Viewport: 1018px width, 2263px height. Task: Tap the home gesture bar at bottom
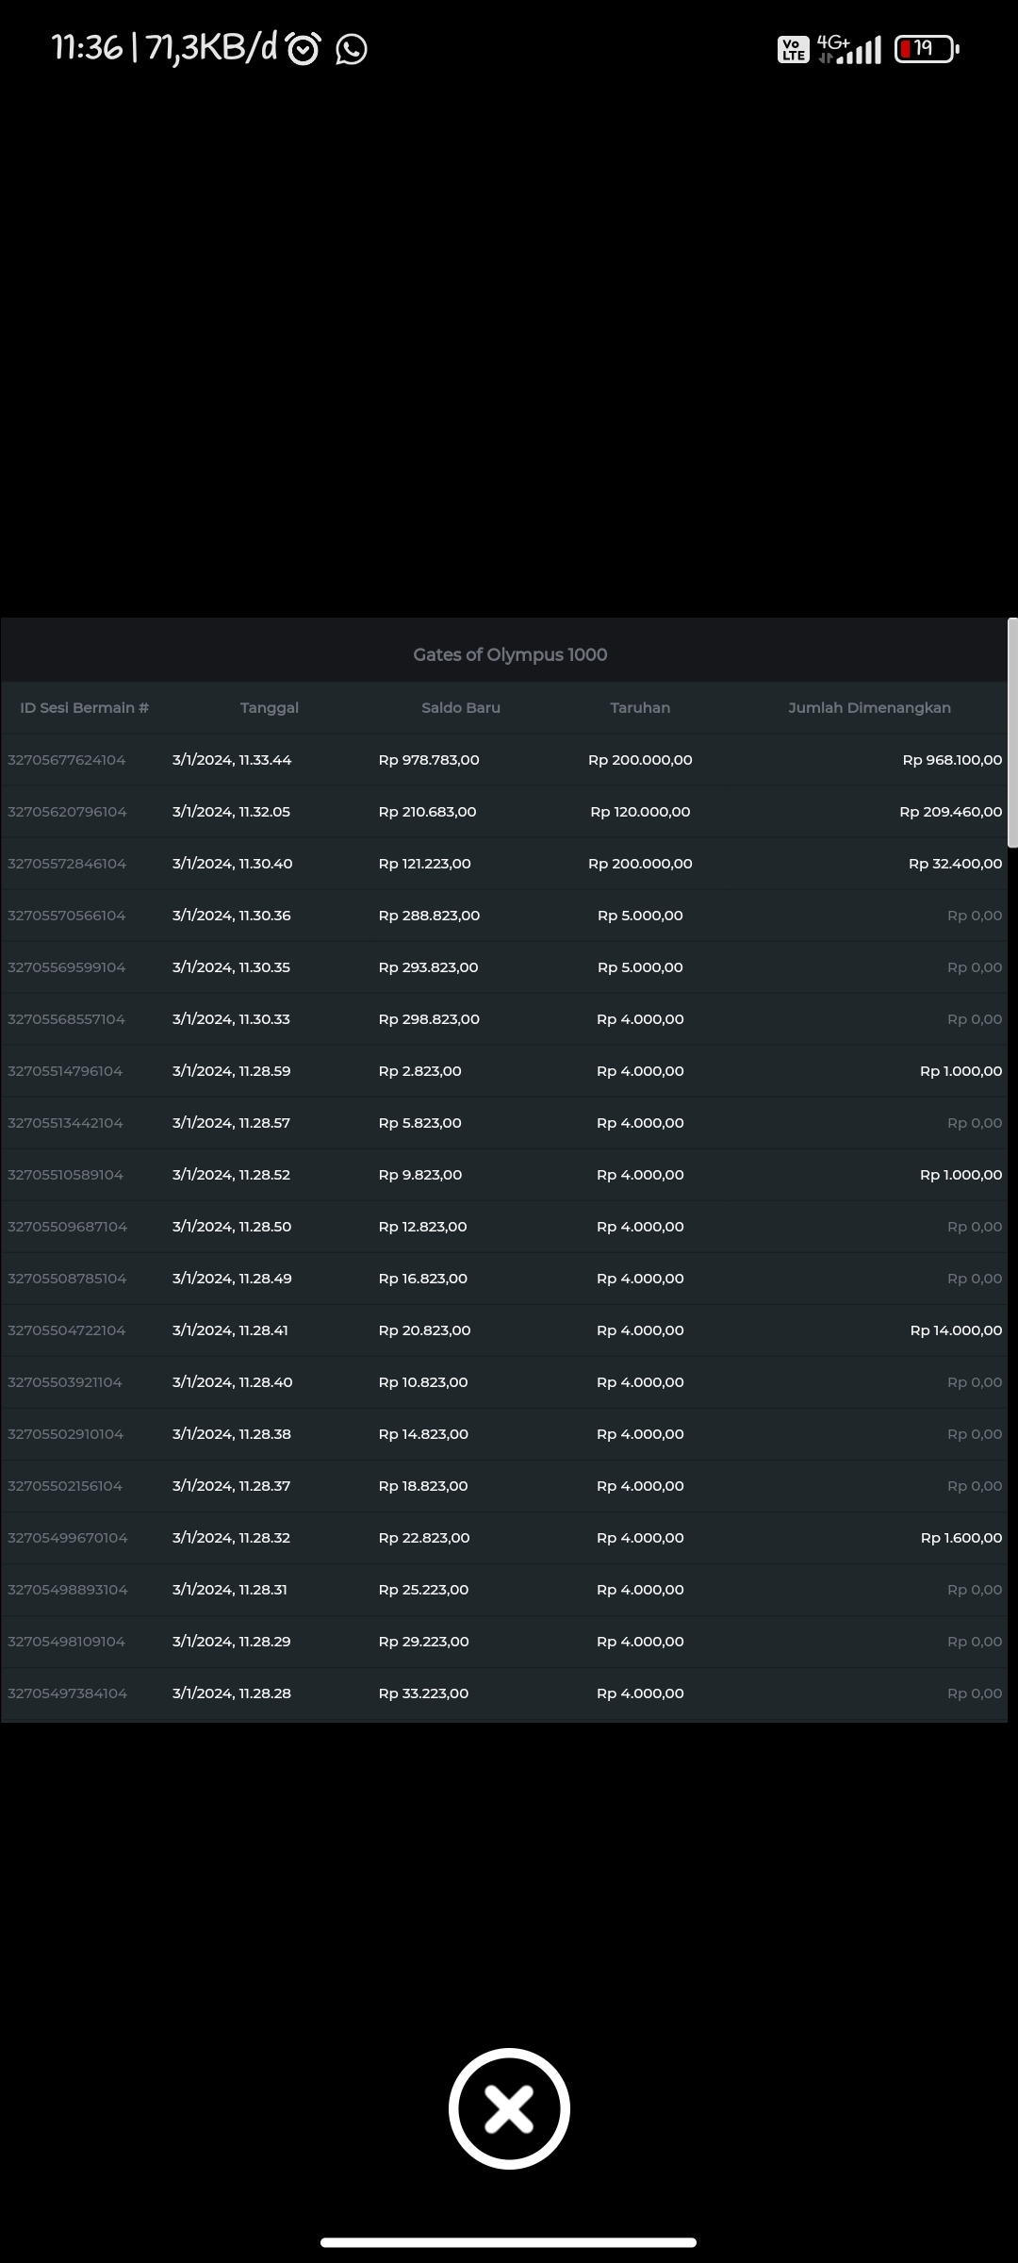click(x=508, y=2242)
